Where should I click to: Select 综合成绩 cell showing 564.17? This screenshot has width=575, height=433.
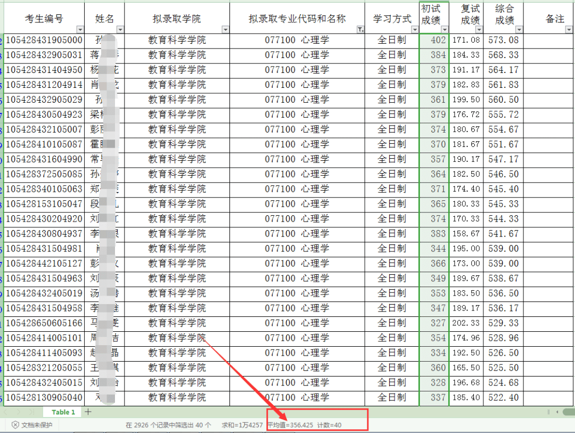tap(504, 70)
